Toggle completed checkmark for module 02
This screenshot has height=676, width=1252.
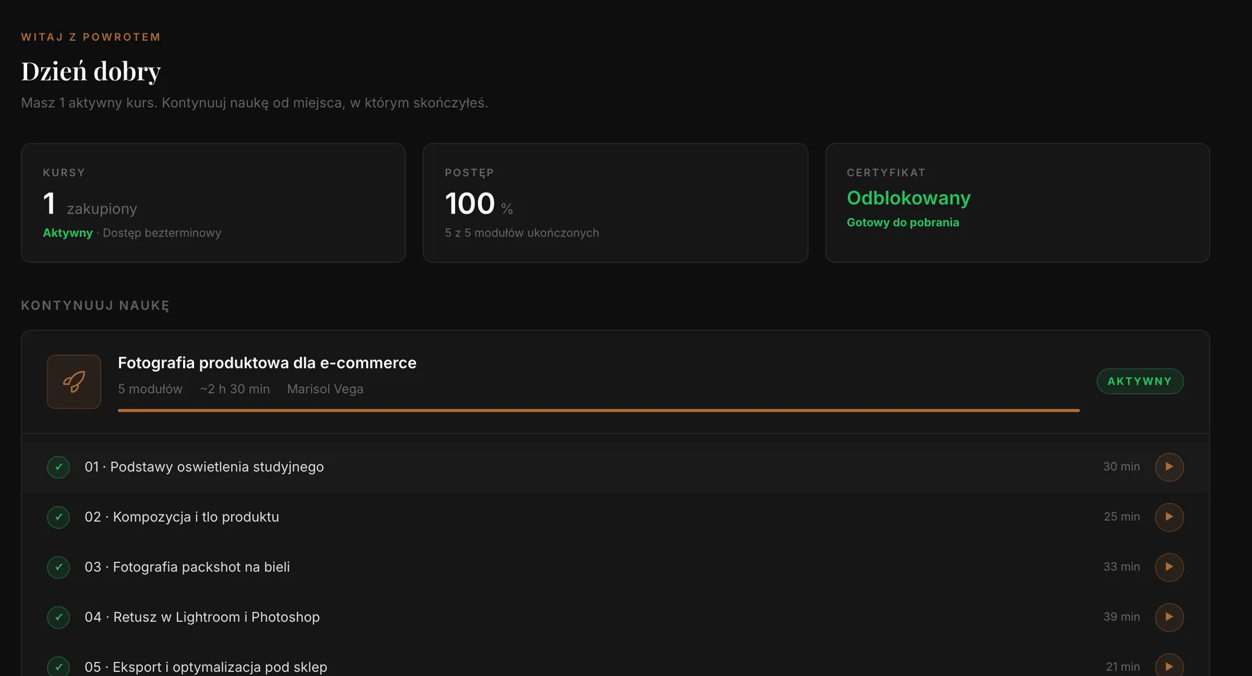click(x=58, y=517)
